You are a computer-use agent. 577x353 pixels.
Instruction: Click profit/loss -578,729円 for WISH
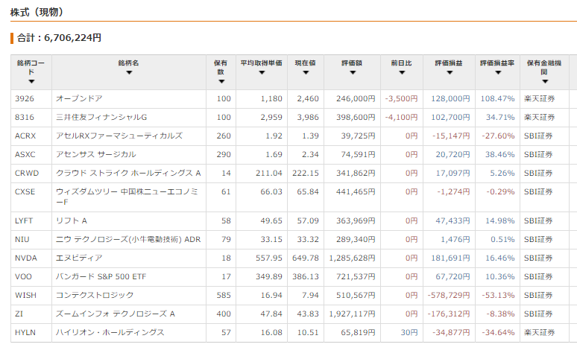pyautogui.click(x=449, y=295)
